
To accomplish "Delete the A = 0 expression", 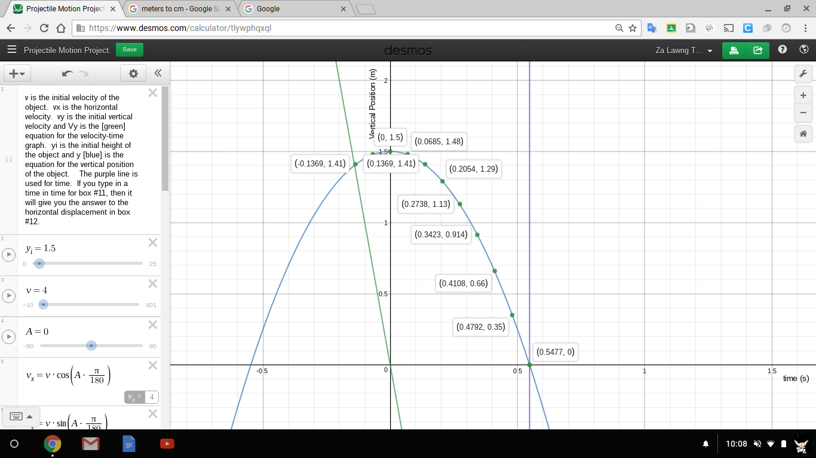I will click(153, 324).
